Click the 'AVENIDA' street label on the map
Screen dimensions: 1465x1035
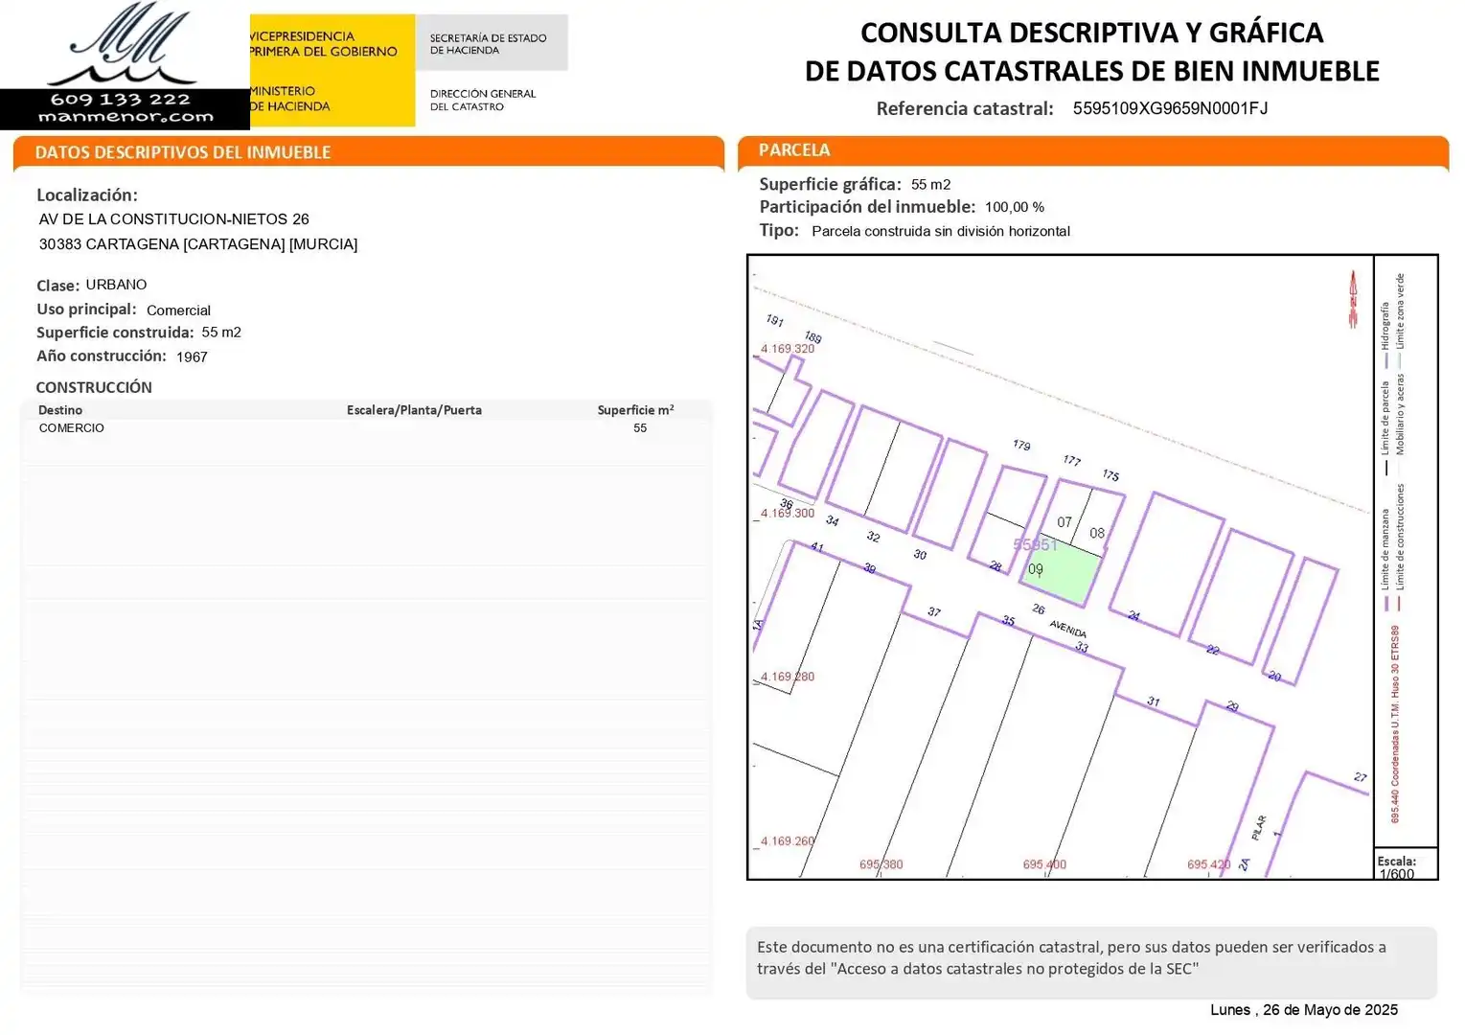(1068, 630)
